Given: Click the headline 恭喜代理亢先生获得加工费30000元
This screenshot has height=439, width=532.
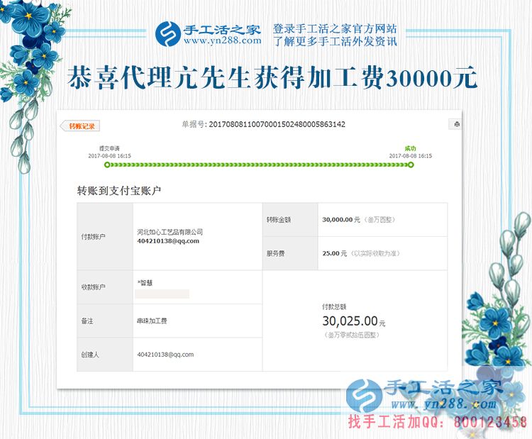Looking at the screenshot, I should pos(272,78).
